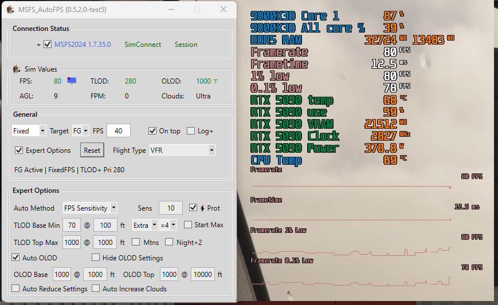Click the SimConnect status text
The width and height of the screenshot is (498, 305).
pyautogui.click(x=143, y=45)
